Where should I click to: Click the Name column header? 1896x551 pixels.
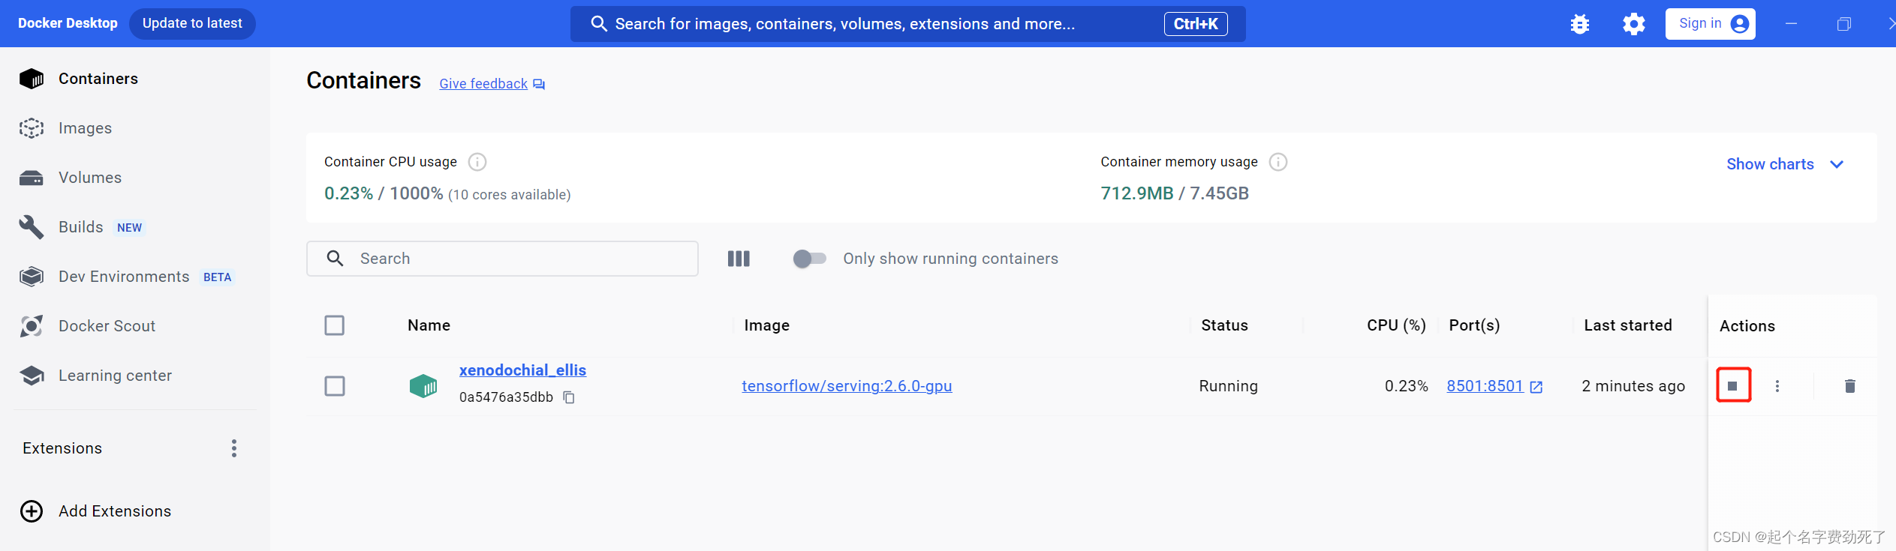429,325
